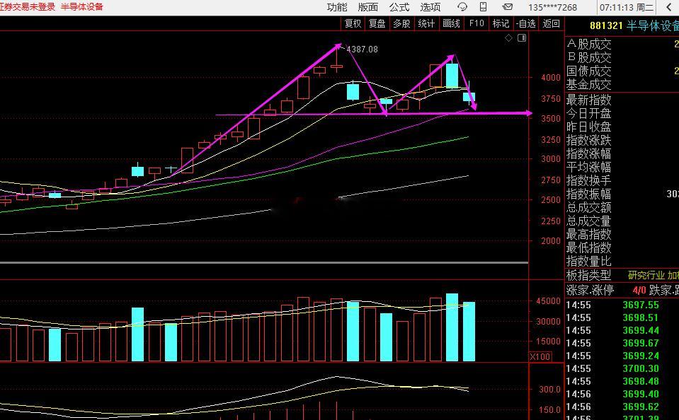
Task: Open the message envelope icon
Action: (x=507, y=7)
